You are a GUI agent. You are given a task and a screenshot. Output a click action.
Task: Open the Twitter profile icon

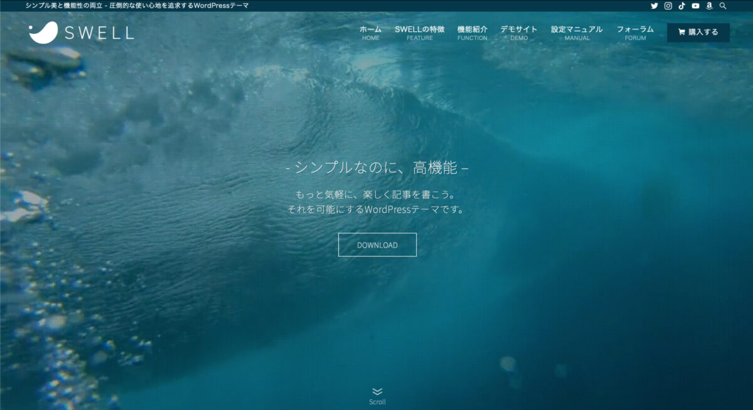(654, 6)
